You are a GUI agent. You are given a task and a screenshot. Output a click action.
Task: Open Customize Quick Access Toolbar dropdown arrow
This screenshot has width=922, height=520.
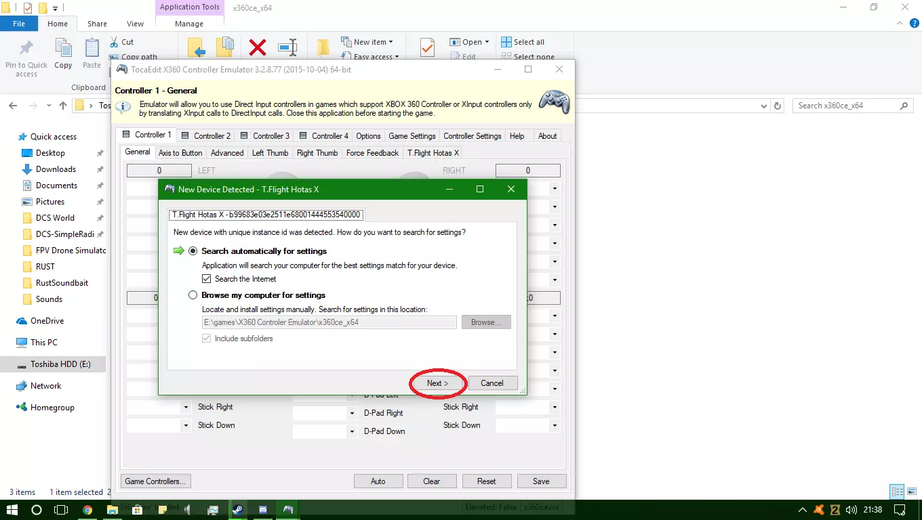tap(55, 8)
